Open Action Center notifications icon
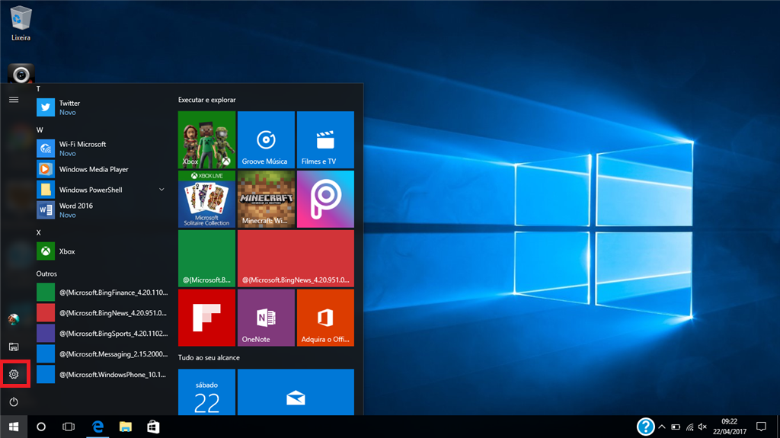The image size is (780, 438). (x=761, y=427)
